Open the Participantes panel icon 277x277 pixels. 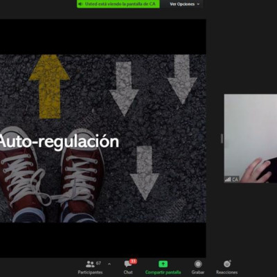(x=90, y=264)
